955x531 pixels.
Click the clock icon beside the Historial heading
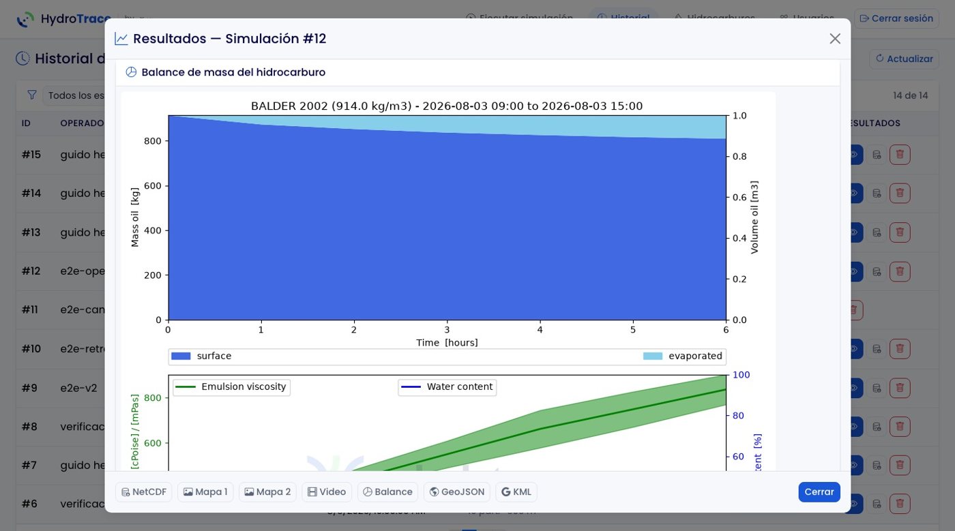coord(23,59)
